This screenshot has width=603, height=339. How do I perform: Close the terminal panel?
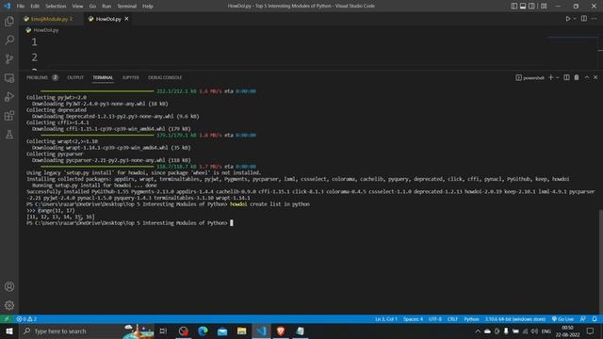[x=595, y=77]
